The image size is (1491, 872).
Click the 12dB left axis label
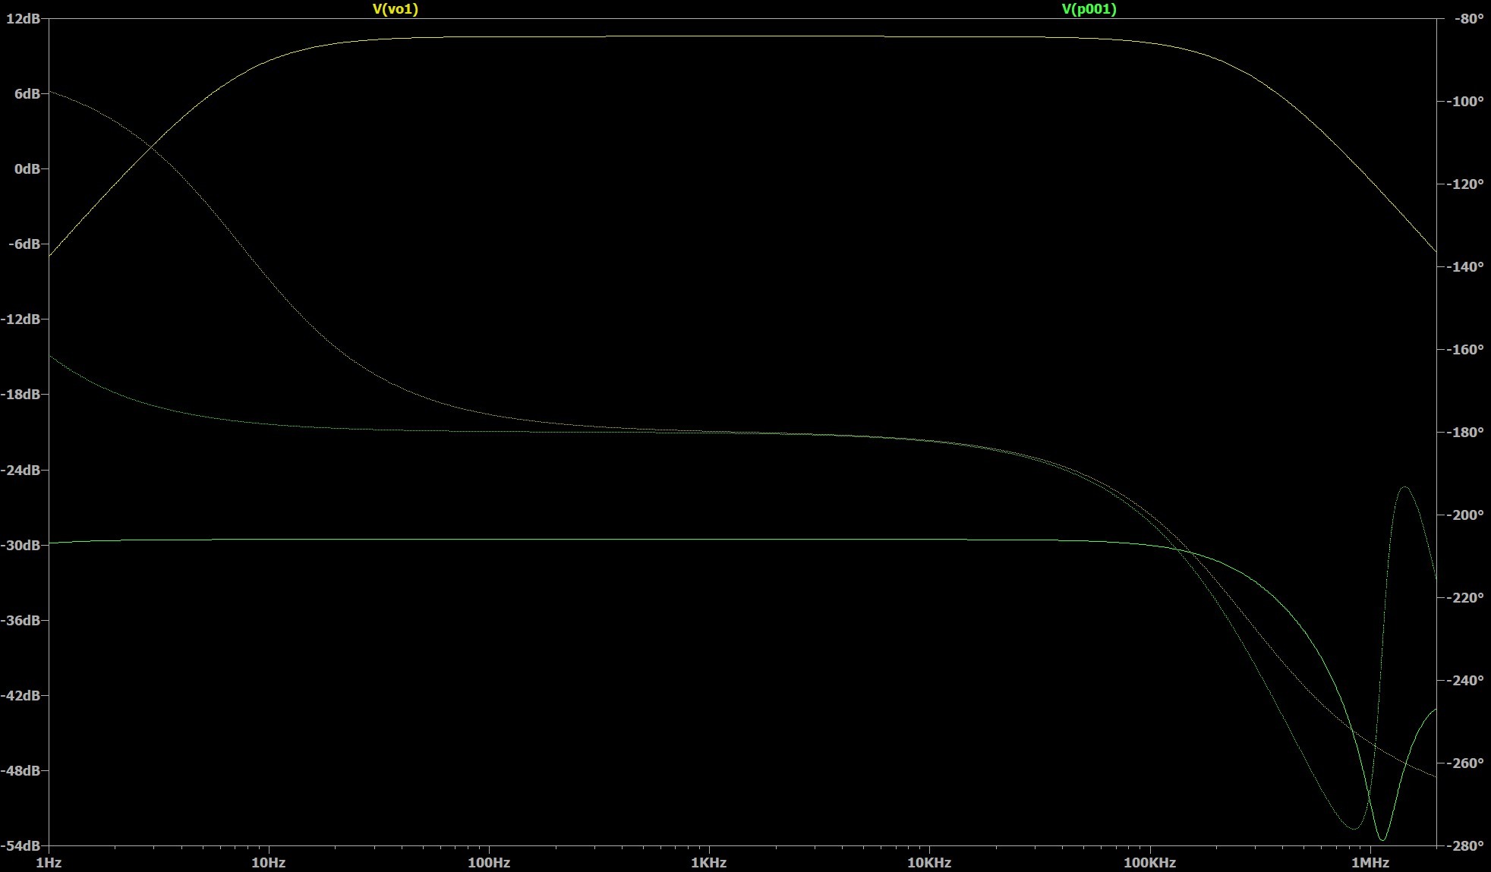(23, 18)
